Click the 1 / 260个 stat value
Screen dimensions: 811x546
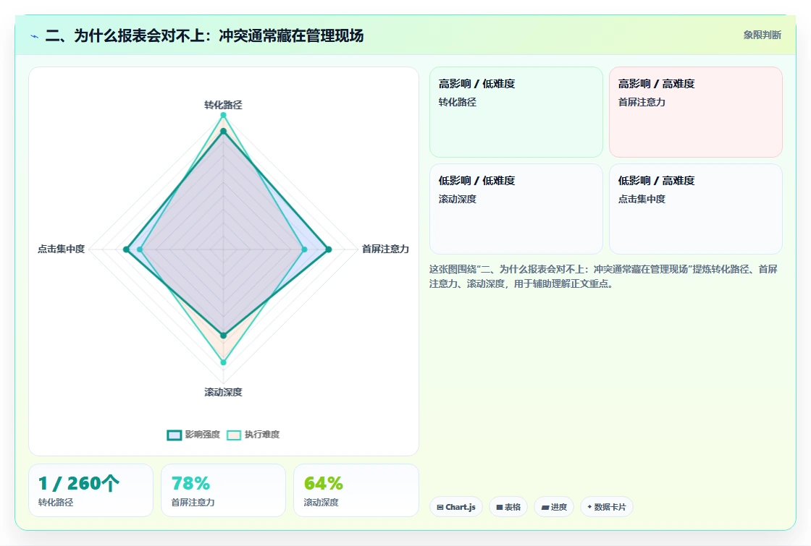79,484
